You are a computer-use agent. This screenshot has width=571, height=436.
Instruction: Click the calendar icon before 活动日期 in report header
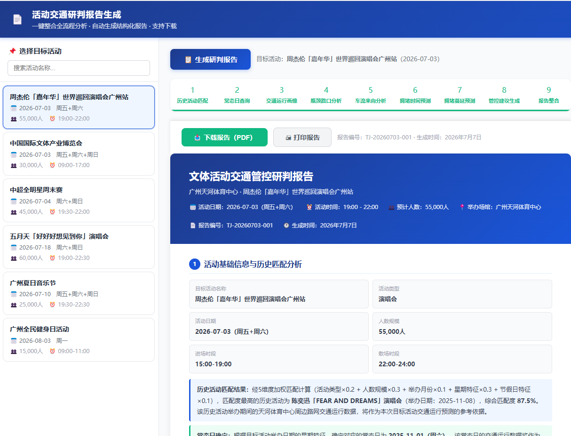[193, 207]
